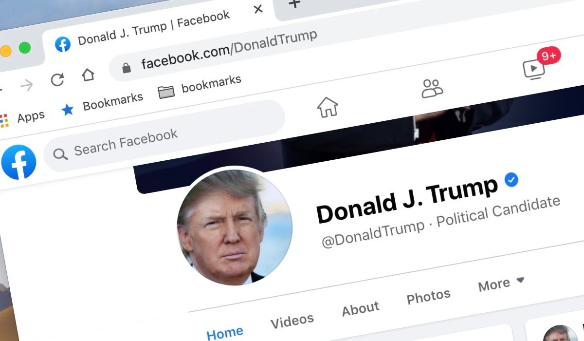584x341 pixels.
Task: Open the bookmarks folder in the bookmarks bar
Action: pyautogui.click(x=200, y=86)
